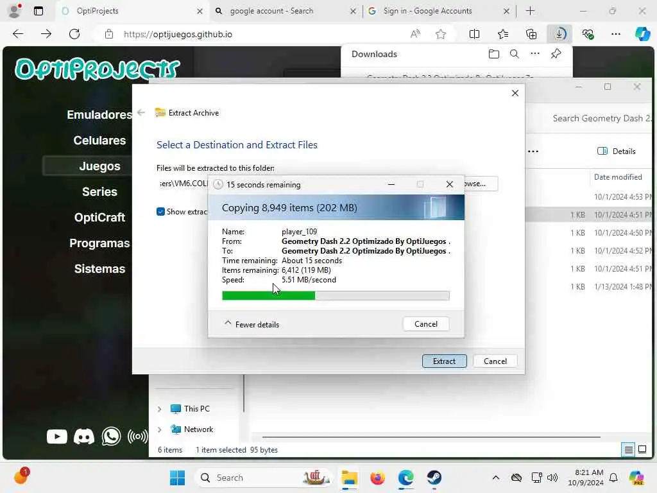Open Explorer toolbar see more dots
Viewport: 657px width, 493px height.
(x=533, y=151)
